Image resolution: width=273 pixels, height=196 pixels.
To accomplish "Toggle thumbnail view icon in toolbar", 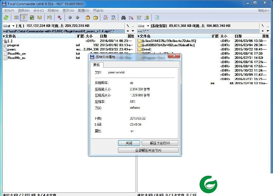I will (x=32, y=18).
